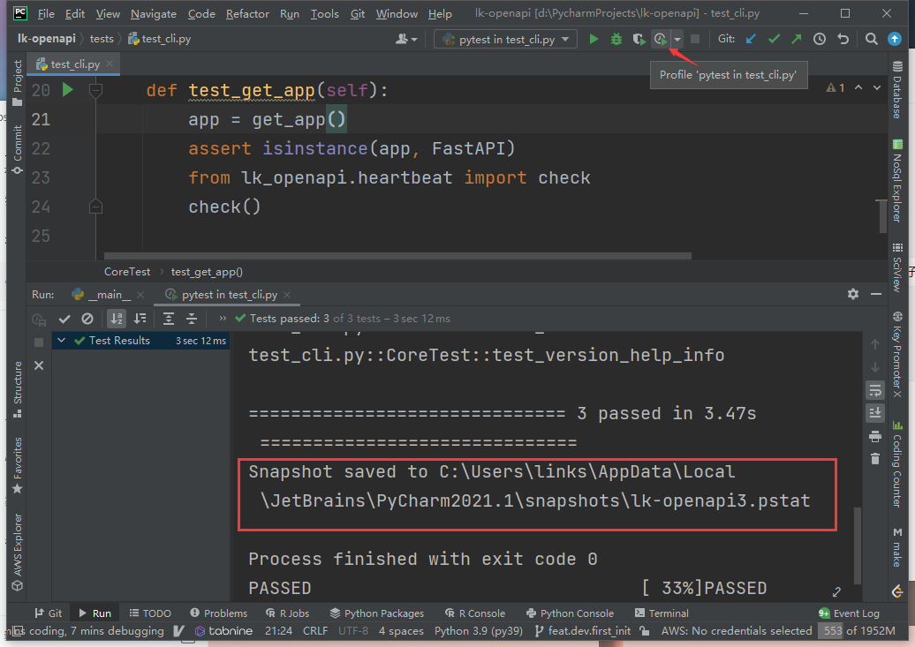Image resolution: width=915 pixels, height=647 pixels.
Task: Run test_get_app from the gutter arrow
Action: (x=68, y=90)
